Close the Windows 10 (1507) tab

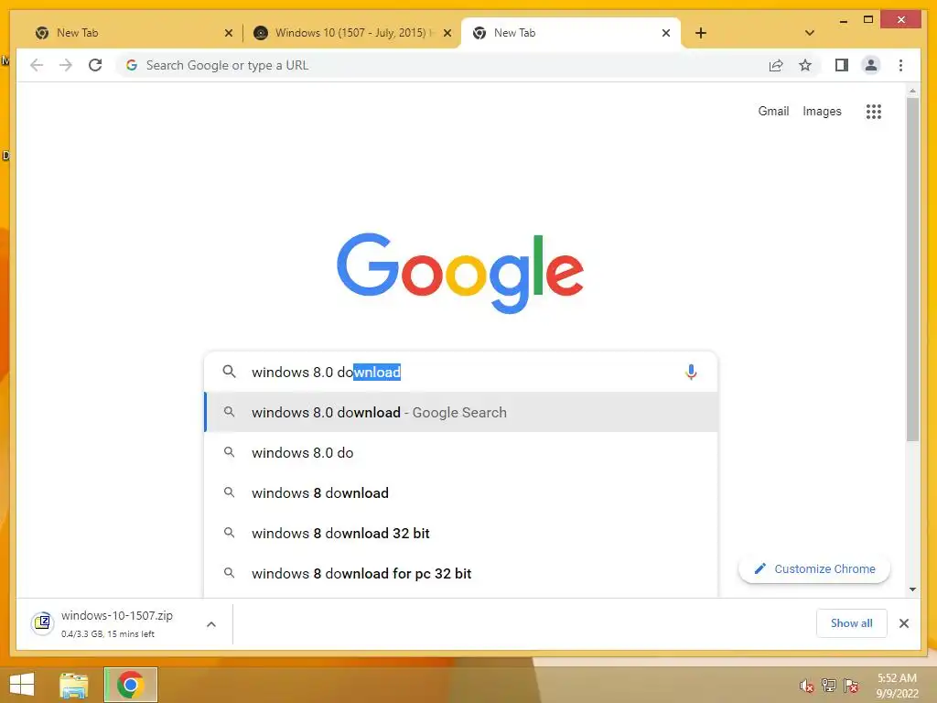tap(447, 33)
